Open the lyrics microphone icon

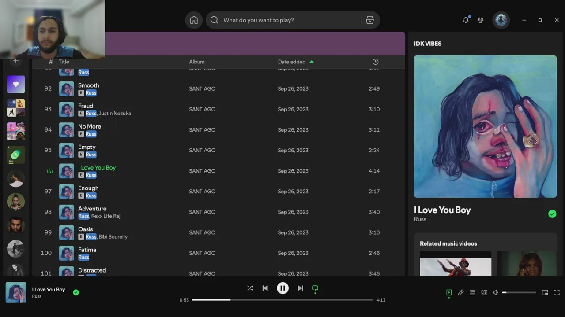(461, 292)
